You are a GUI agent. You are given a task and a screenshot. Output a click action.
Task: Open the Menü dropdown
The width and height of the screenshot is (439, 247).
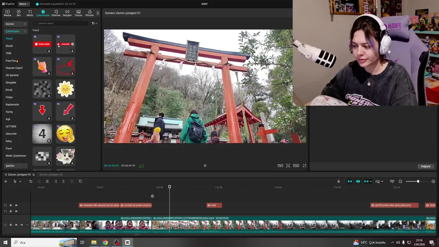click(x=24, y=4)
